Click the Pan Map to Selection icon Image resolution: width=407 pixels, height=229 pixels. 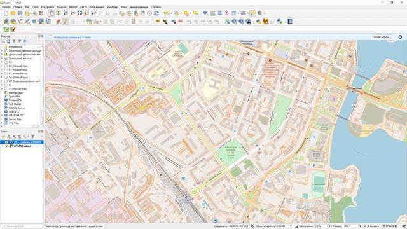[59, 13]
